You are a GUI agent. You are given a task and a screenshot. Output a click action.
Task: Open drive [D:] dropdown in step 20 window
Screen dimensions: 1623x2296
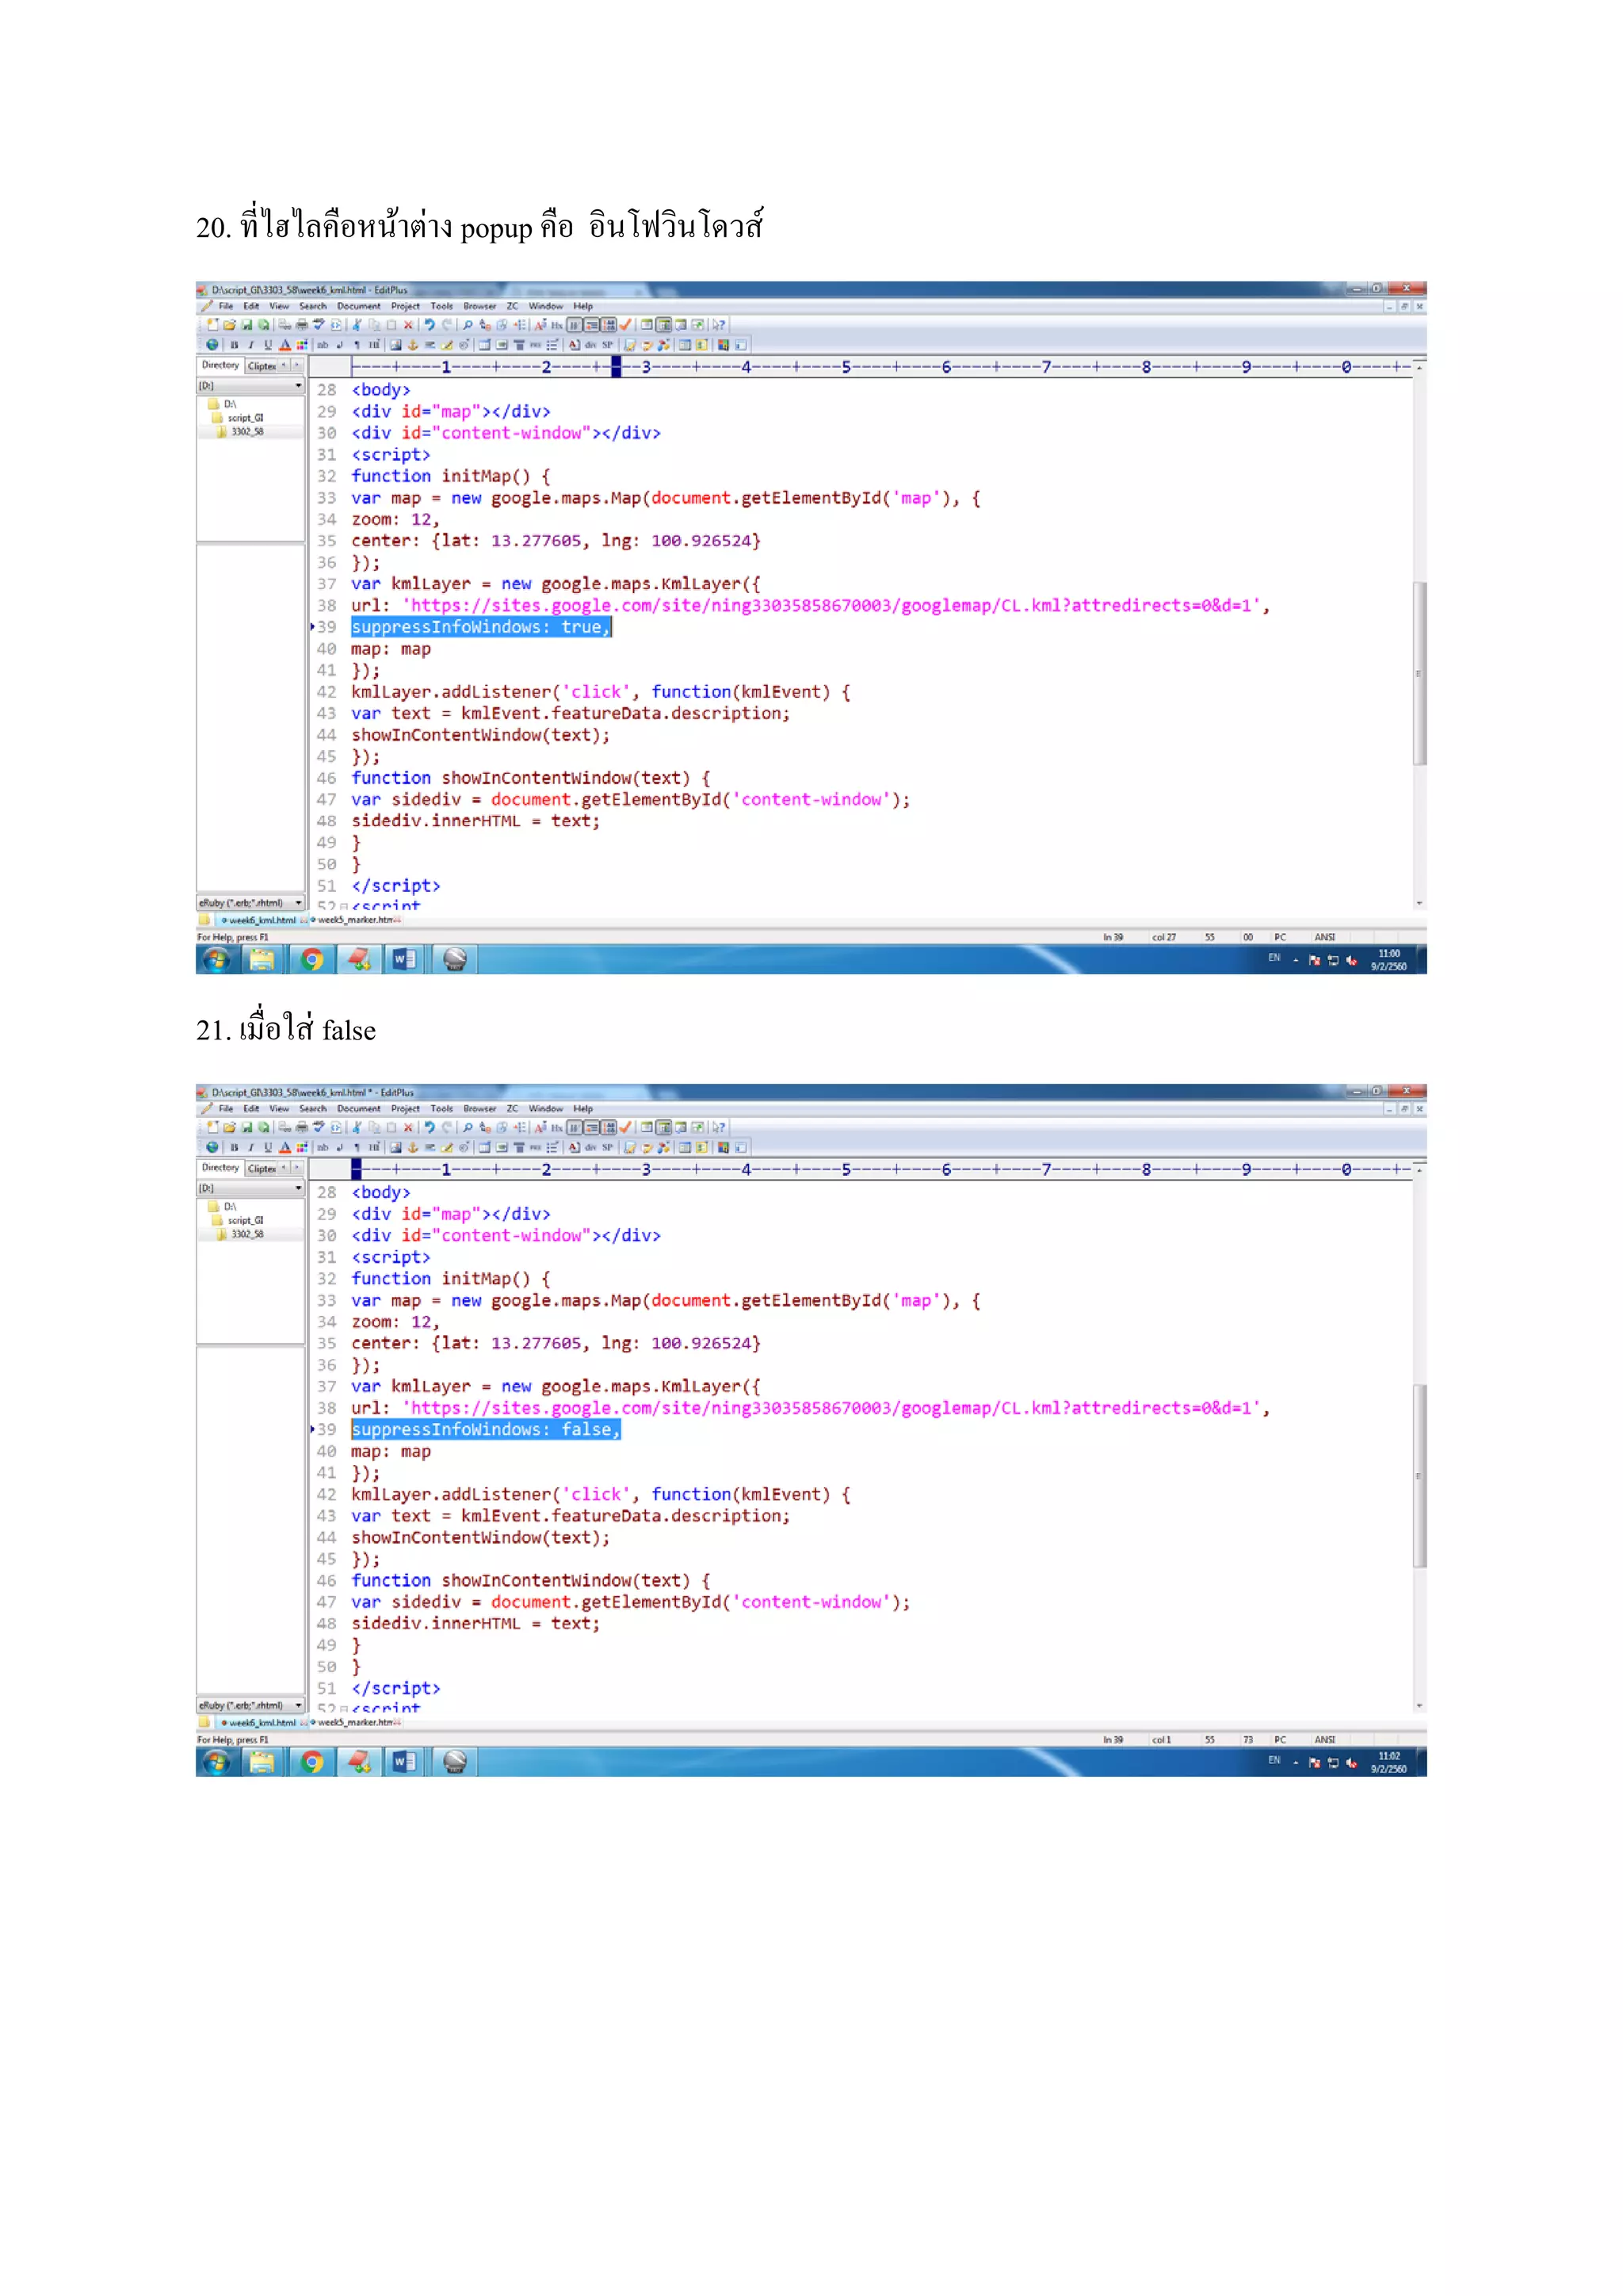251,386
